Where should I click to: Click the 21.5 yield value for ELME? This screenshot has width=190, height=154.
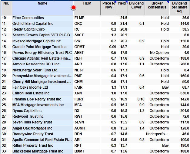click(124, 18)
